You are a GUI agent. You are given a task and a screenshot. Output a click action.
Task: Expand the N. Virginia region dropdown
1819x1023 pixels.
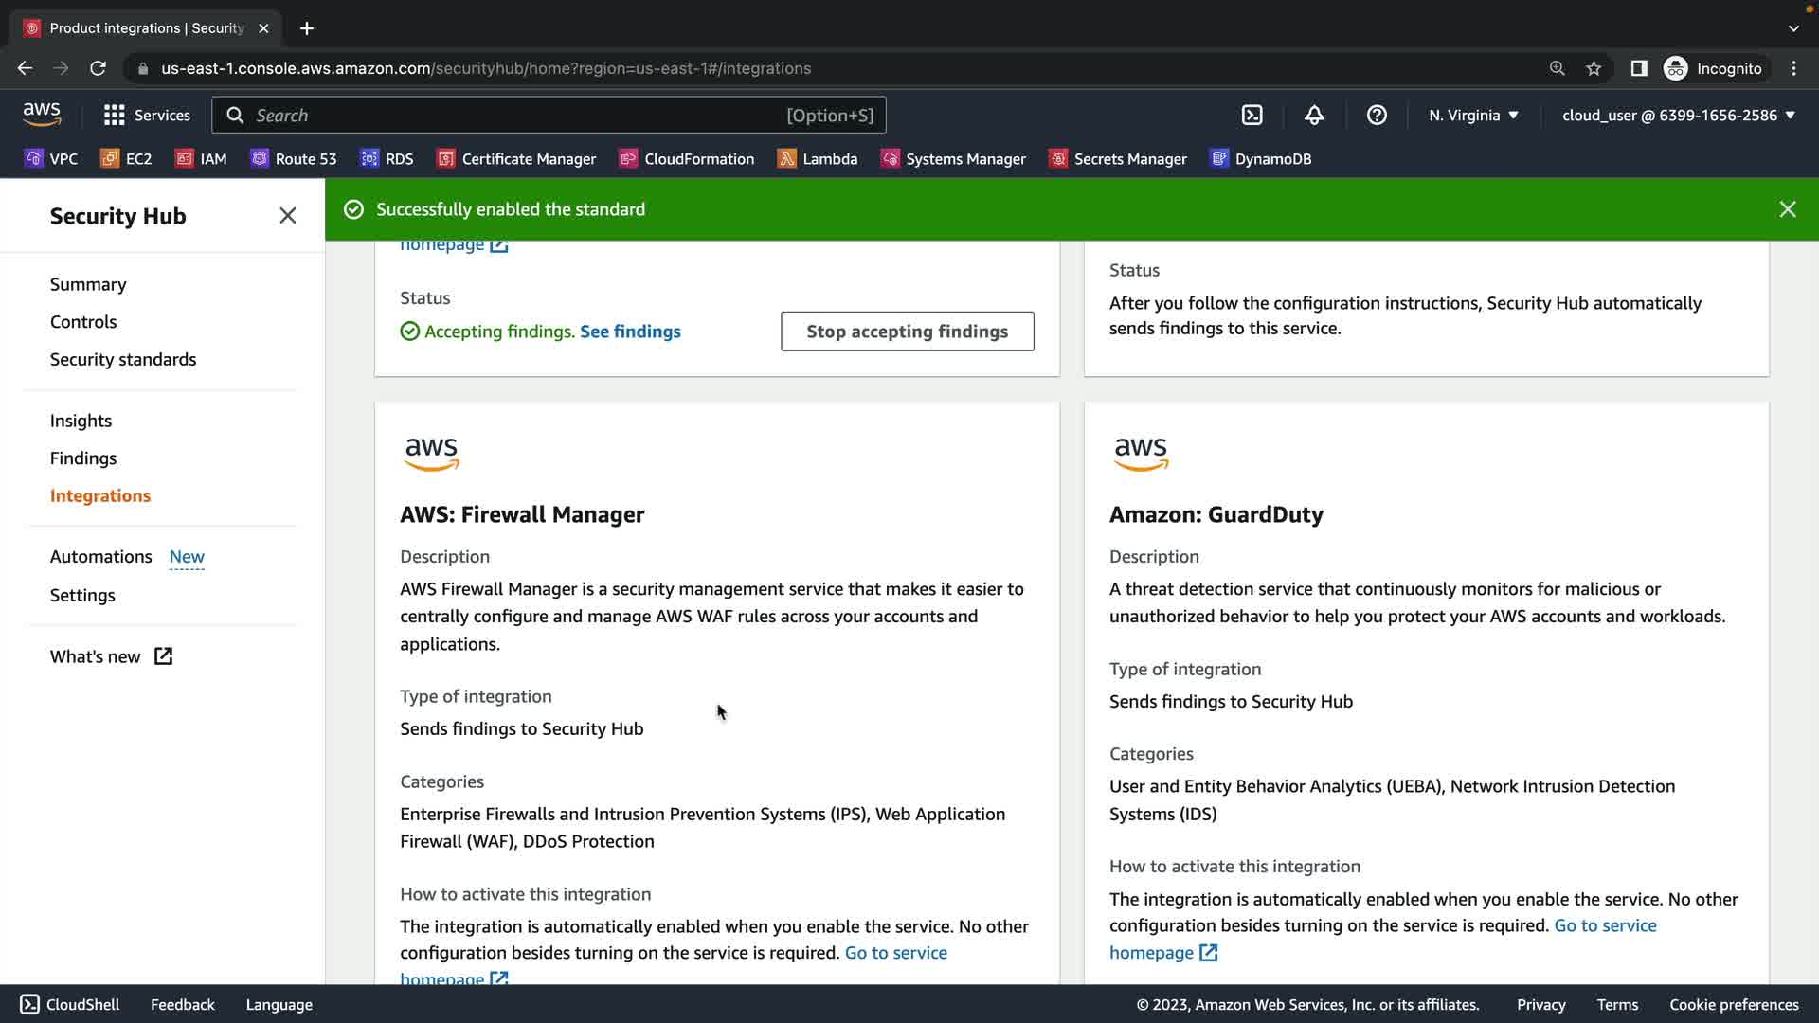click(1473, 115)
